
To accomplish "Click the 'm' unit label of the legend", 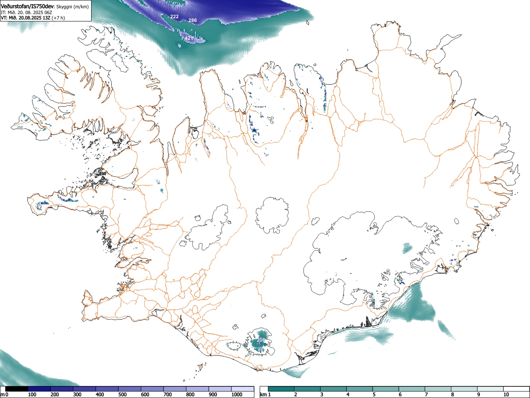I will point(2,395).
